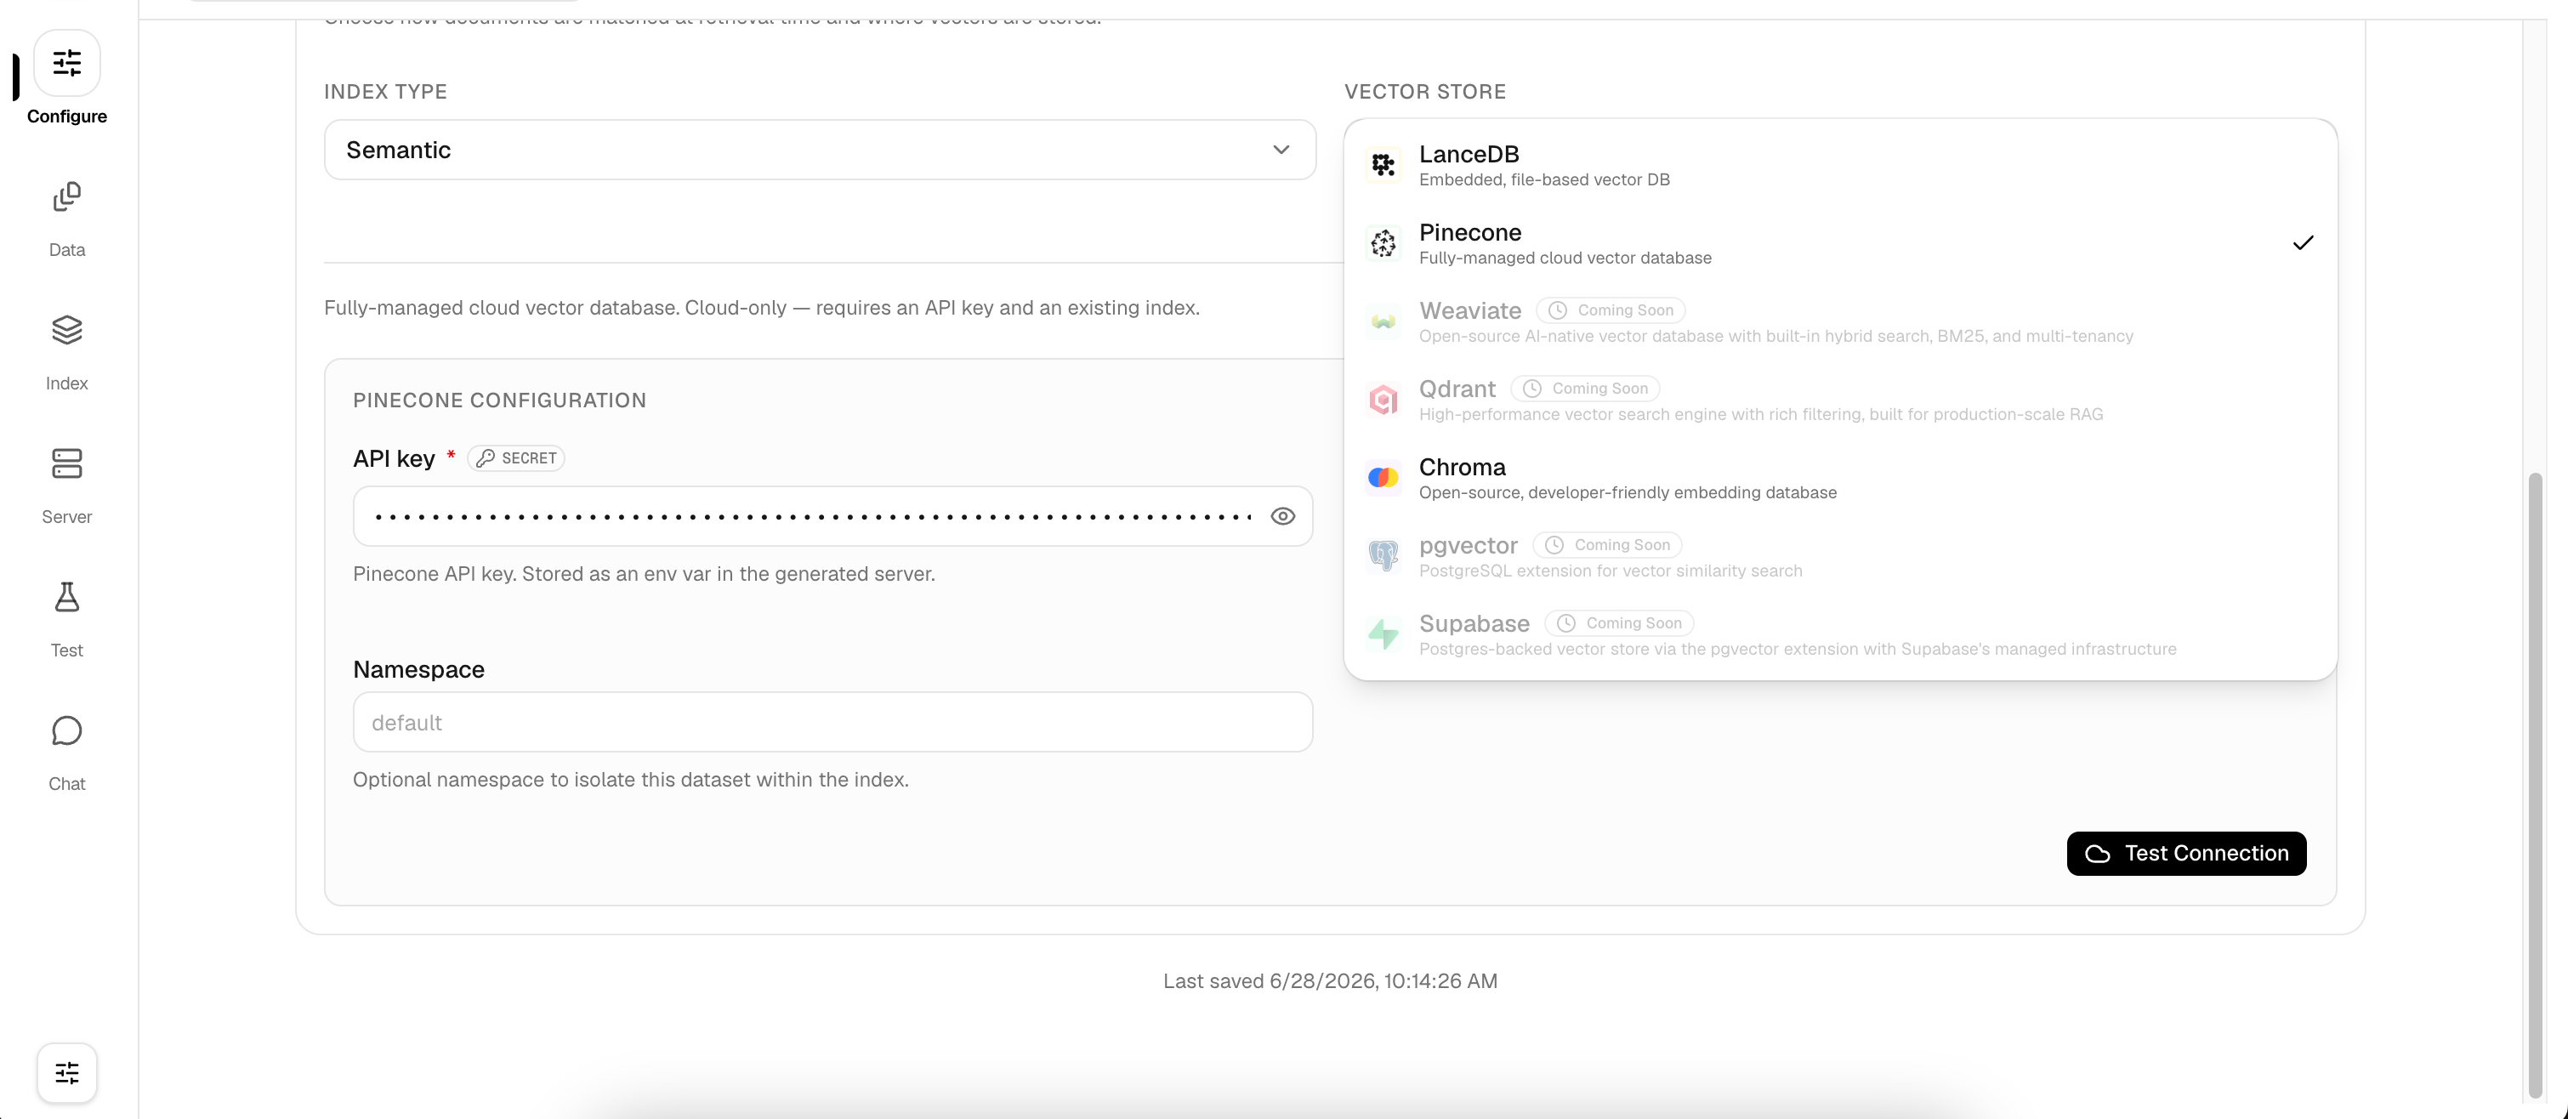Click the Qdrant Coming Soon badge
Image resolution: width=2568 pixels, height=1119 pixels.
tap(1585, 389)
